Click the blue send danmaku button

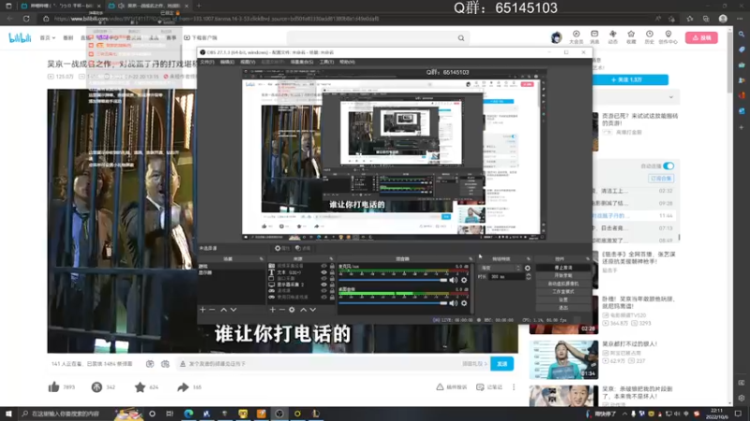(502, 364)
